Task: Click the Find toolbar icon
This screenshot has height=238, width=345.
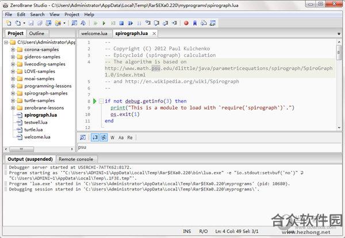Action: [74, 23]
